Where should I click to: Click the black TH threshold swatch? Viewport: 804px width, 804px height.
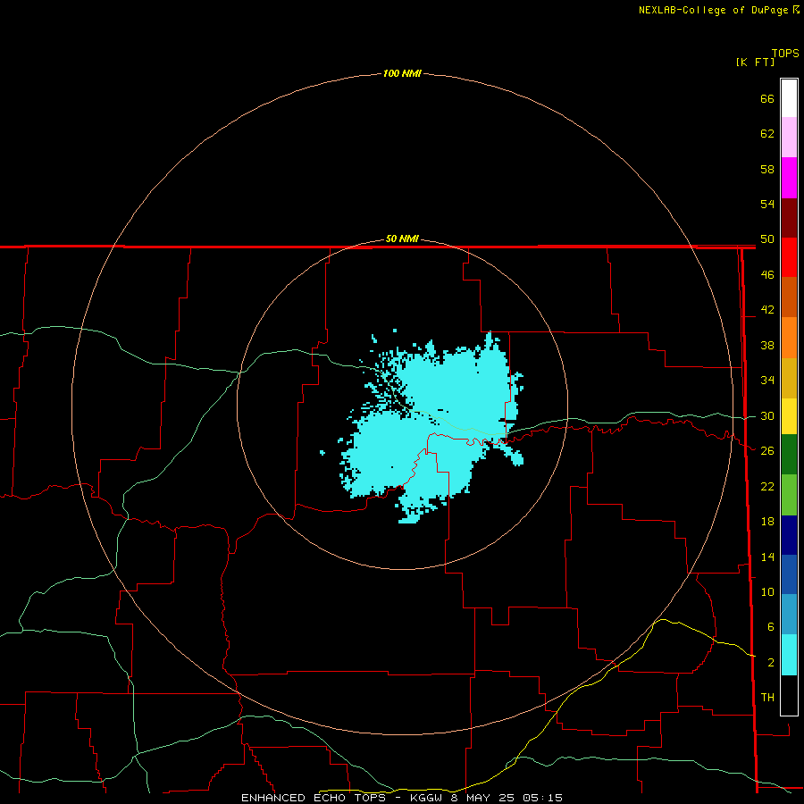point(789,695)
